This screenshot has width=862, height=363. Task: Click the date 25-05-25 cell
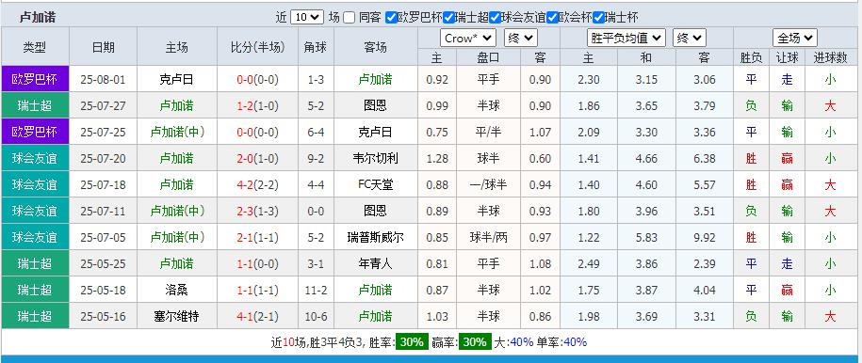click(103, 263)
